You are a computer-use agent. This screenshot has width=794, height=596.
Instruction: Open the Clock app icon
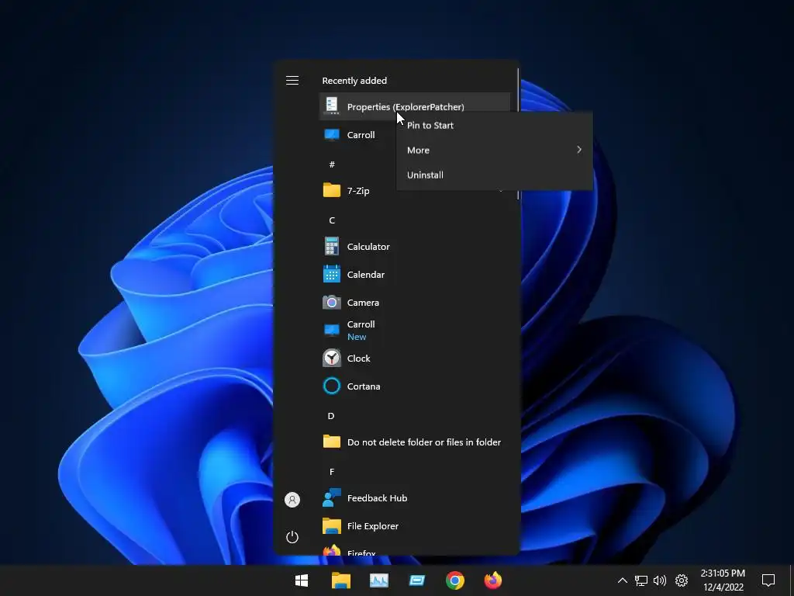332,359
